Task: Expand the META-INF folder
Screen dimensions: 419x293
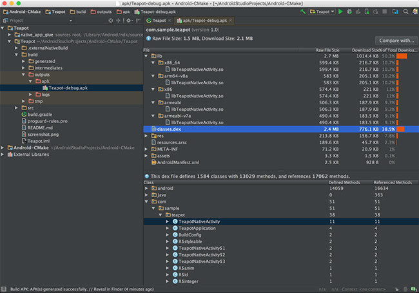Action: coord(146,149)
